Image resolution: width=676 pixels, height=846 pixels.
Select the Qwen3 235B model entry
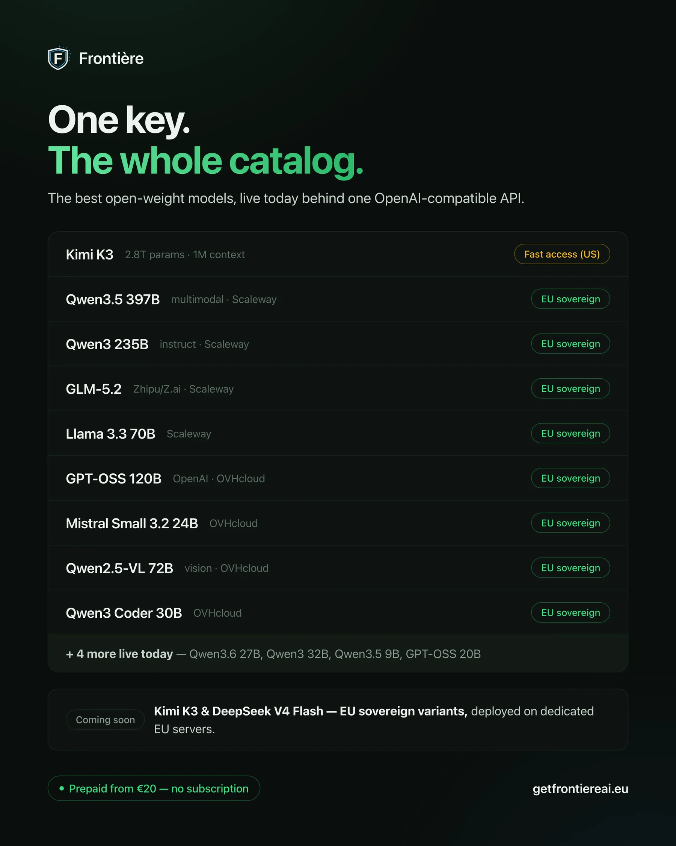point(338,344)
